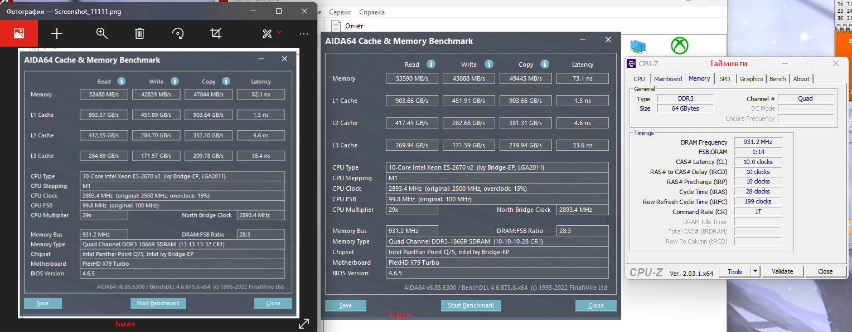Click the Отчёт document icon

(x=336, y=26)
